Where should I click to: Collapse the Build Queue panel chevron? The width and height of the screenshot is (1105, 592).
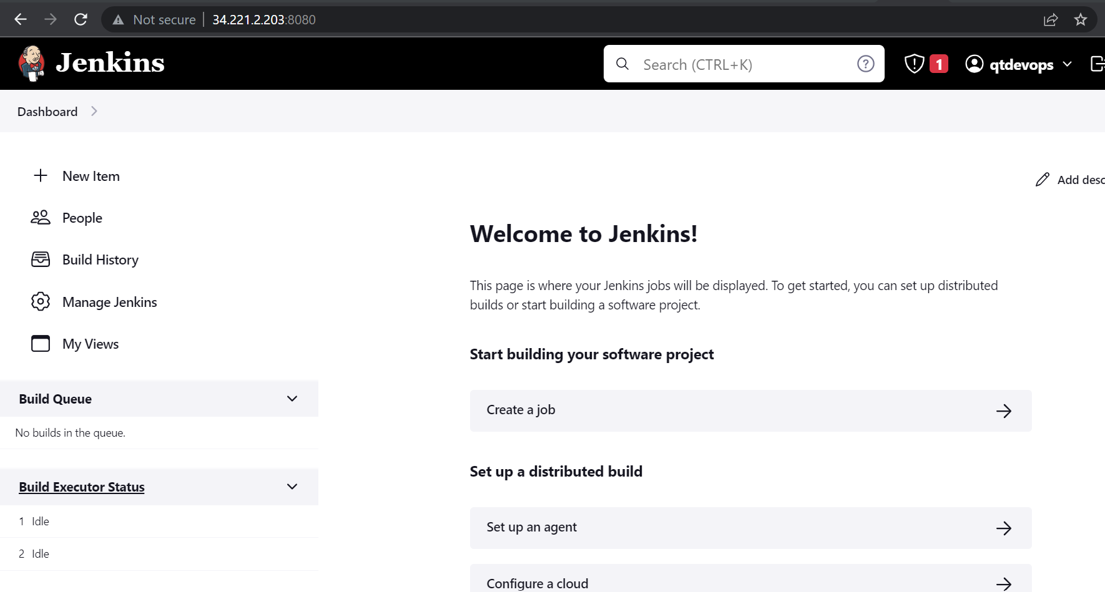[292, 399]
